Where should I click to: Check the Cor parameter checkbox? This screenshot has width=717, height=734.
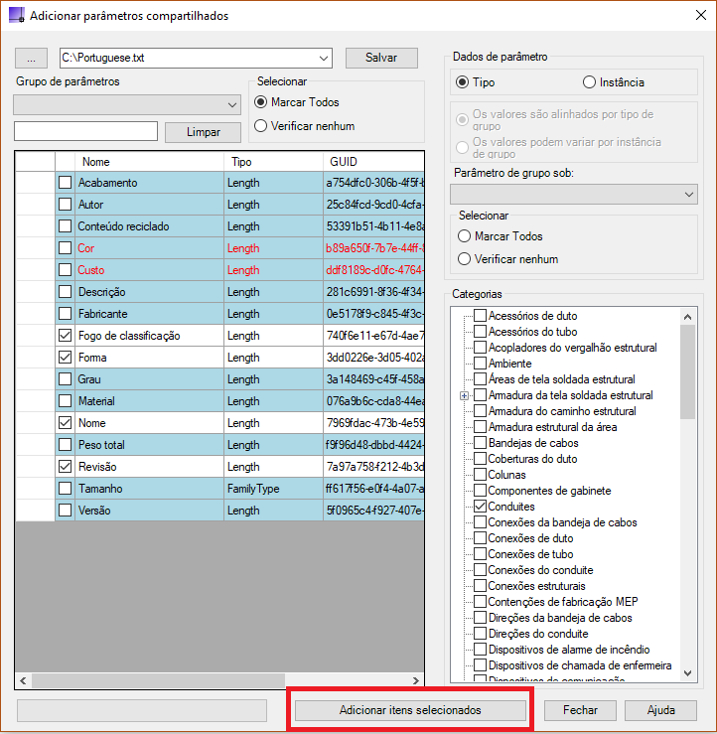[66, 248]
